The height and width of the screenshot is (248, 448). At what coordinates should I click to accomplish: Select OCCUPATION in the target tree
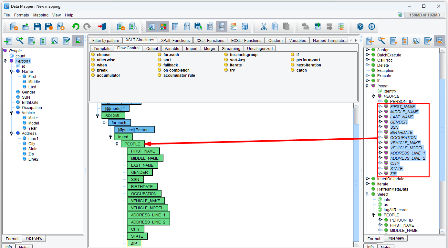tap(403, 137)
